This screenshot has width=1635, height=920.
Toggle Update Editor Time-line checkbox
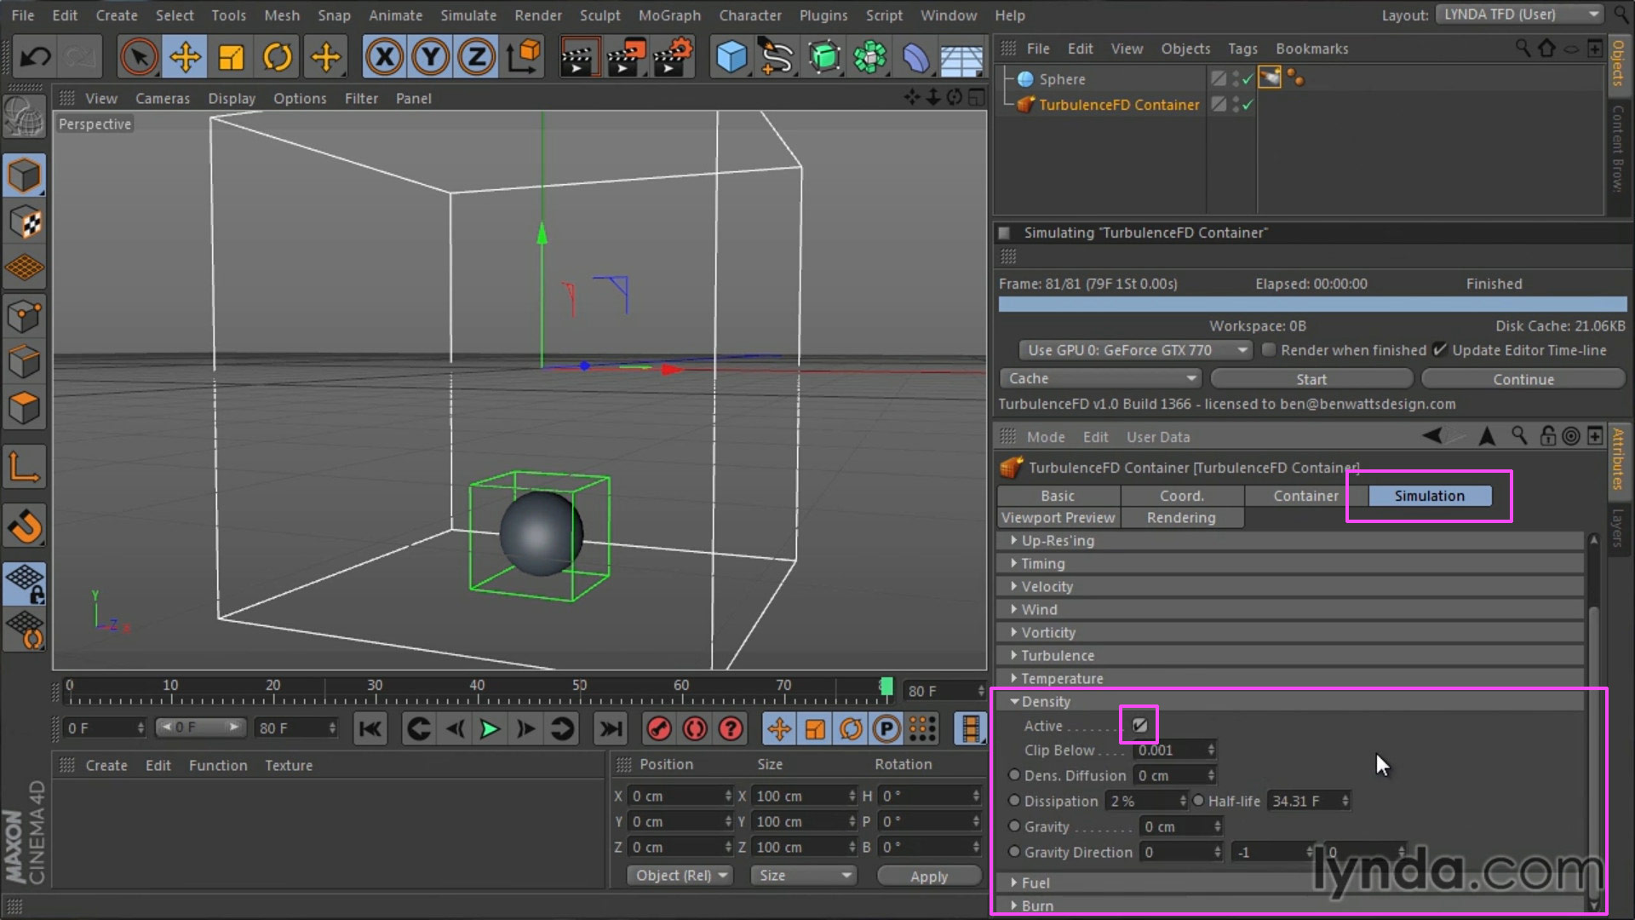(1439, 350)
